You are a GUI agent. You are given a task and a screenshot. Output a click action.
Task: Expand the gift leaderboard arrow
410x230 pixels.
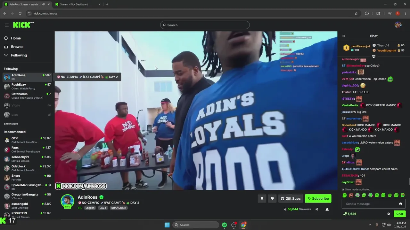(x=373, y=57)
